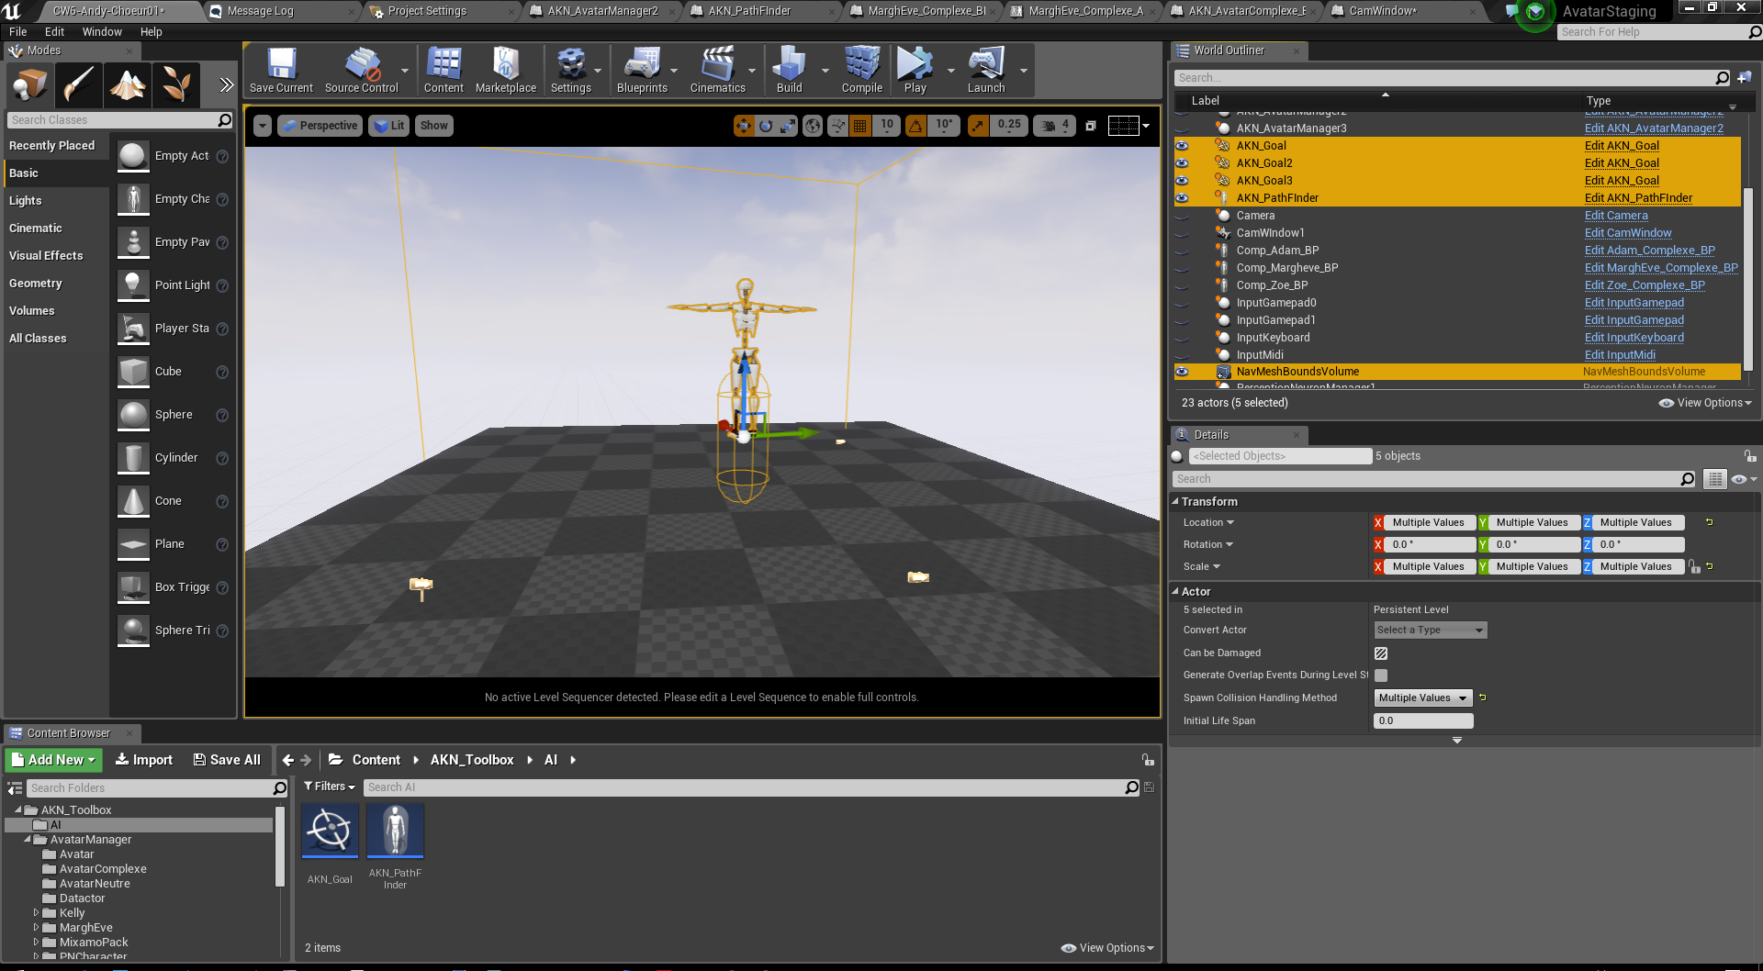
Task: Open Spawn Collision Handling Method dropdown
Action: 1422,698
